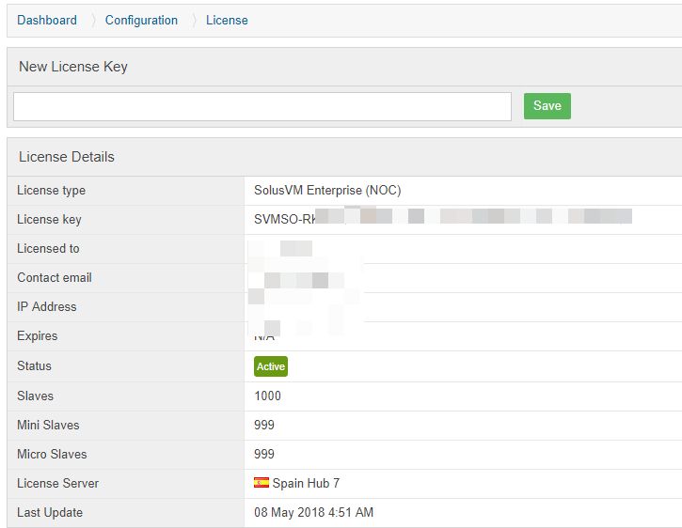The image size is (682, 528).
Task: Click the Active status badge
Action: pos(271,365)
